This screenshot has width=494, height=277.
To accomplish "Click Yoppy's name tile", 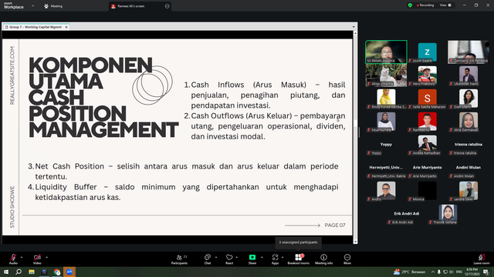I will pos(386,145).
